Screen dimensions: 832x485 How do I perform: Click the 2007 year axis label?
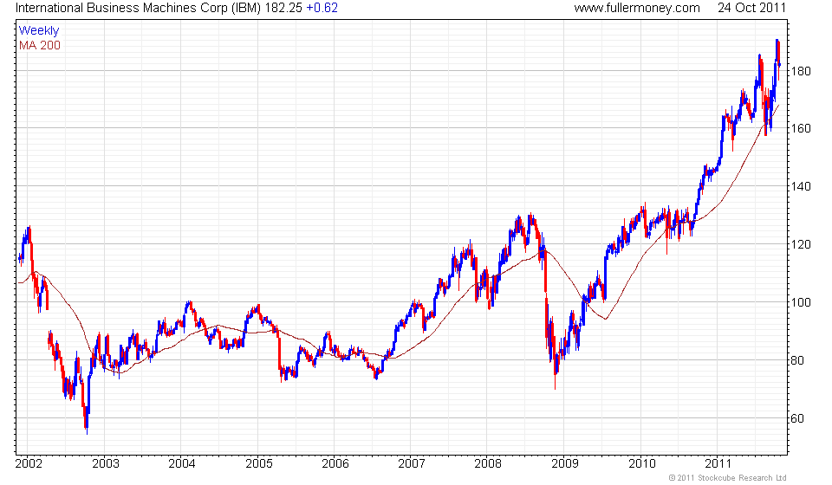point(412,464)
